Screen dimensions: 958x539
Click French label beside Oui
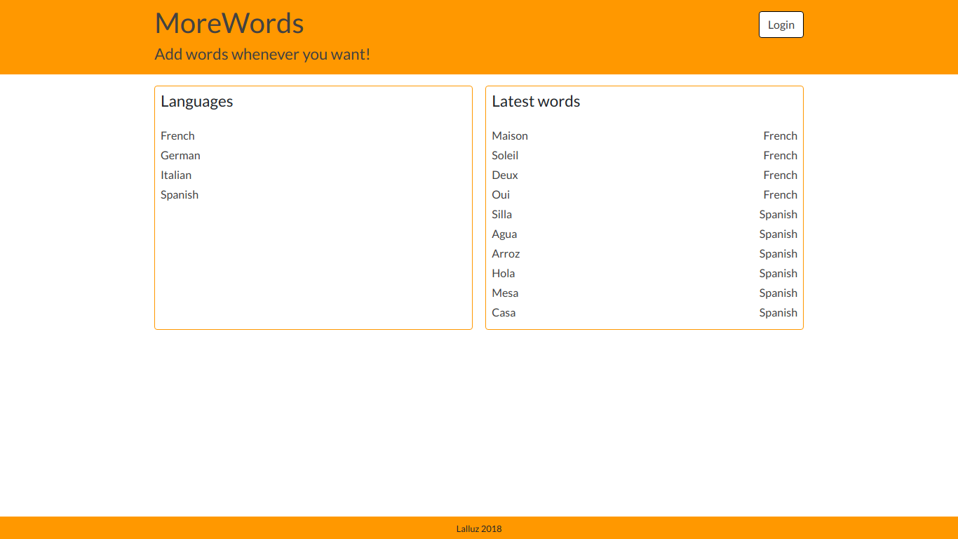pyautogui.click(x=780, y=194)
